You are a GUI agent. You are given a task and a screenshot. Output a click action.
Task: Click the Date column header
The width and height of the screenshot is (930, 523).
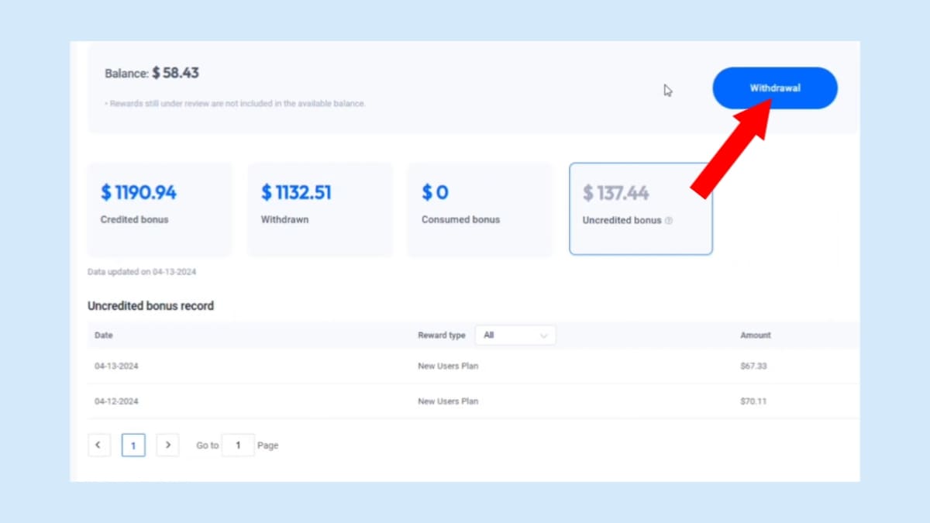coord(104,335)
